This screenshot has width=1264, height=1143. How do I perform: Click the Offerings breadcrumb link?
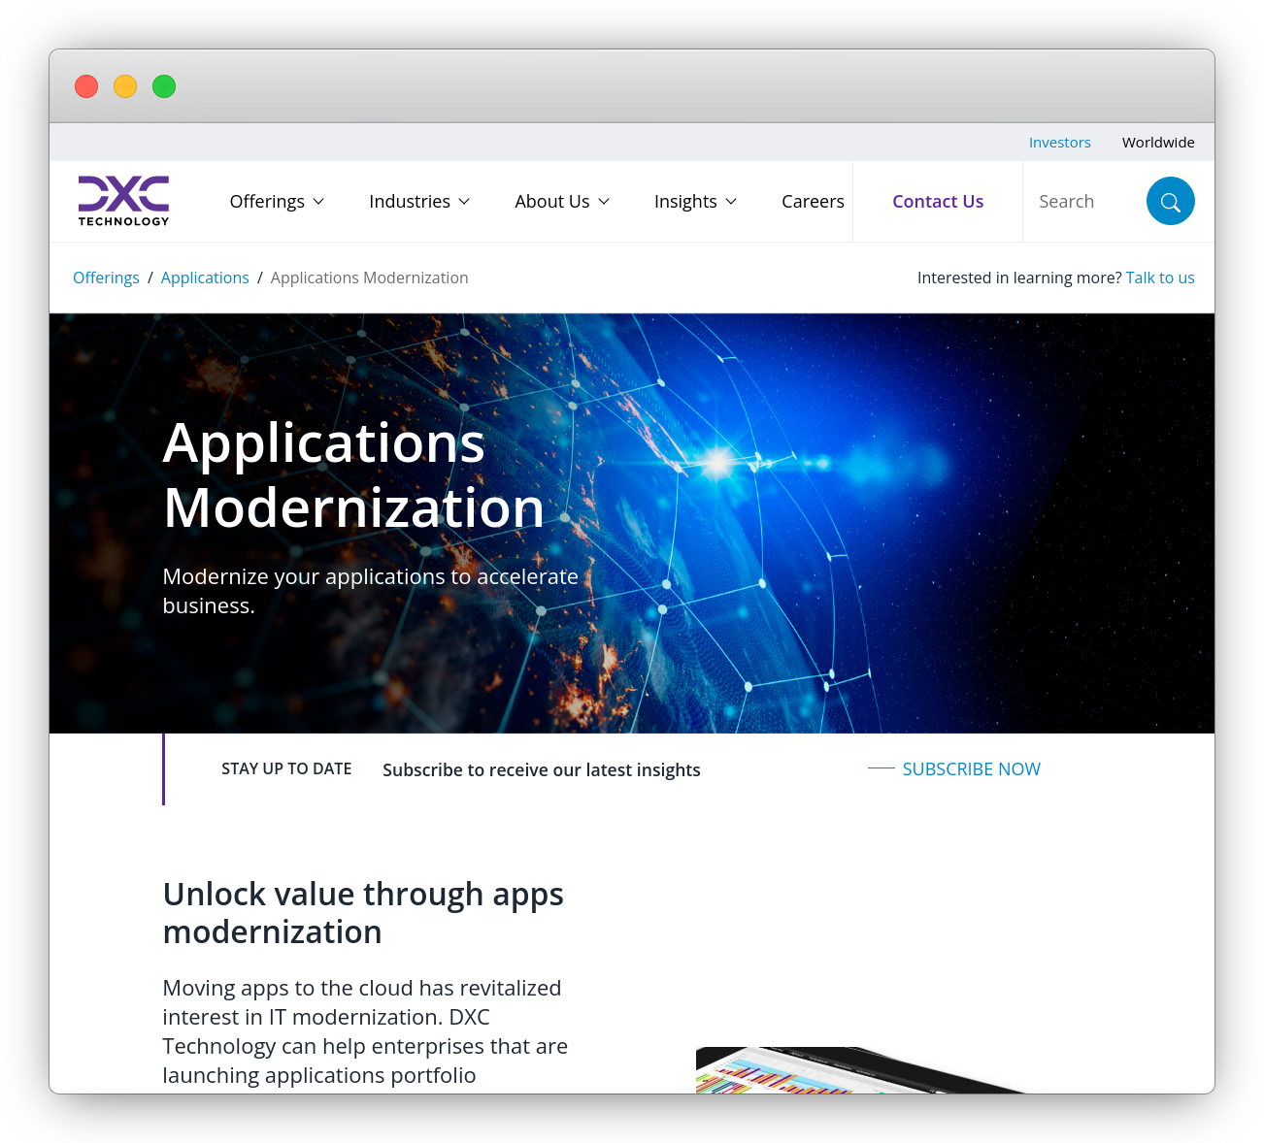[x=106, y=278]
